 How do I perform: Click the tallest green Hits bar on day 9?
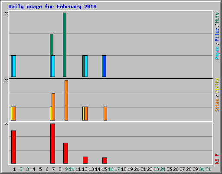click(65, 45)
